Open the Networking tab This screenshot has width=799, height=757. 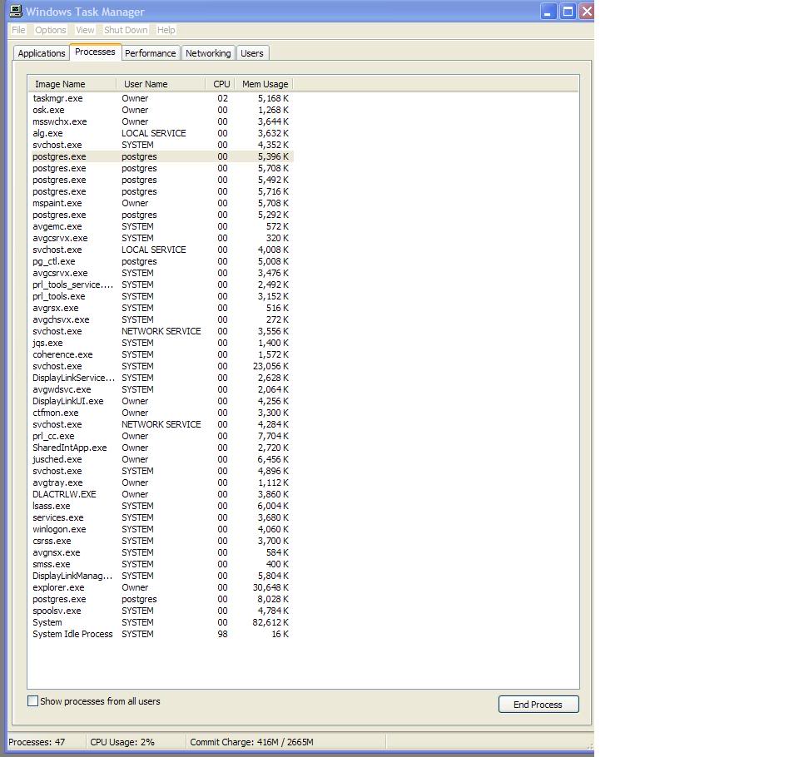208,53
